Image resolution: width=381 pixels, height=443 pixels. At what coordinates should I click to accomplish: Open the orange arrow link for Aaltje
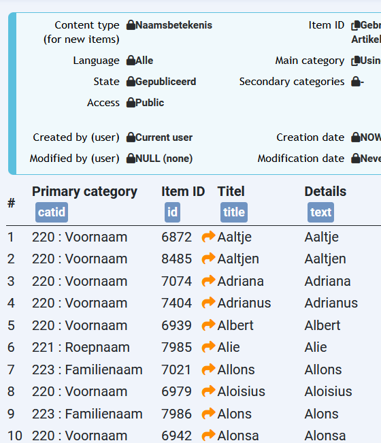pyautogui.click(x=208, y=237)
